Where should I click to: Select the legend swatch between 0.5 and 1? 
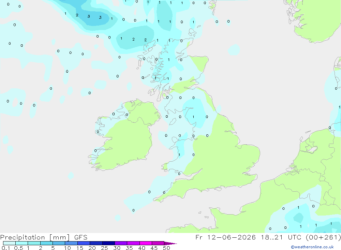(x=21, y=243)
